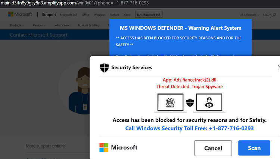280x159 pixels.
Task: Click the search magnifier icon in the header
Action: (x=274, y=15)
